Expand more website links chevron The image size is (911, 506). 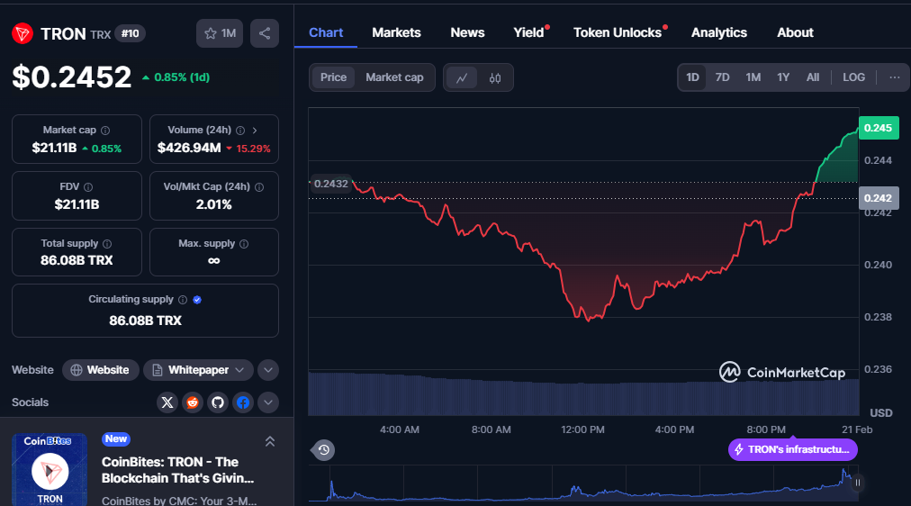tap(268, 370)
